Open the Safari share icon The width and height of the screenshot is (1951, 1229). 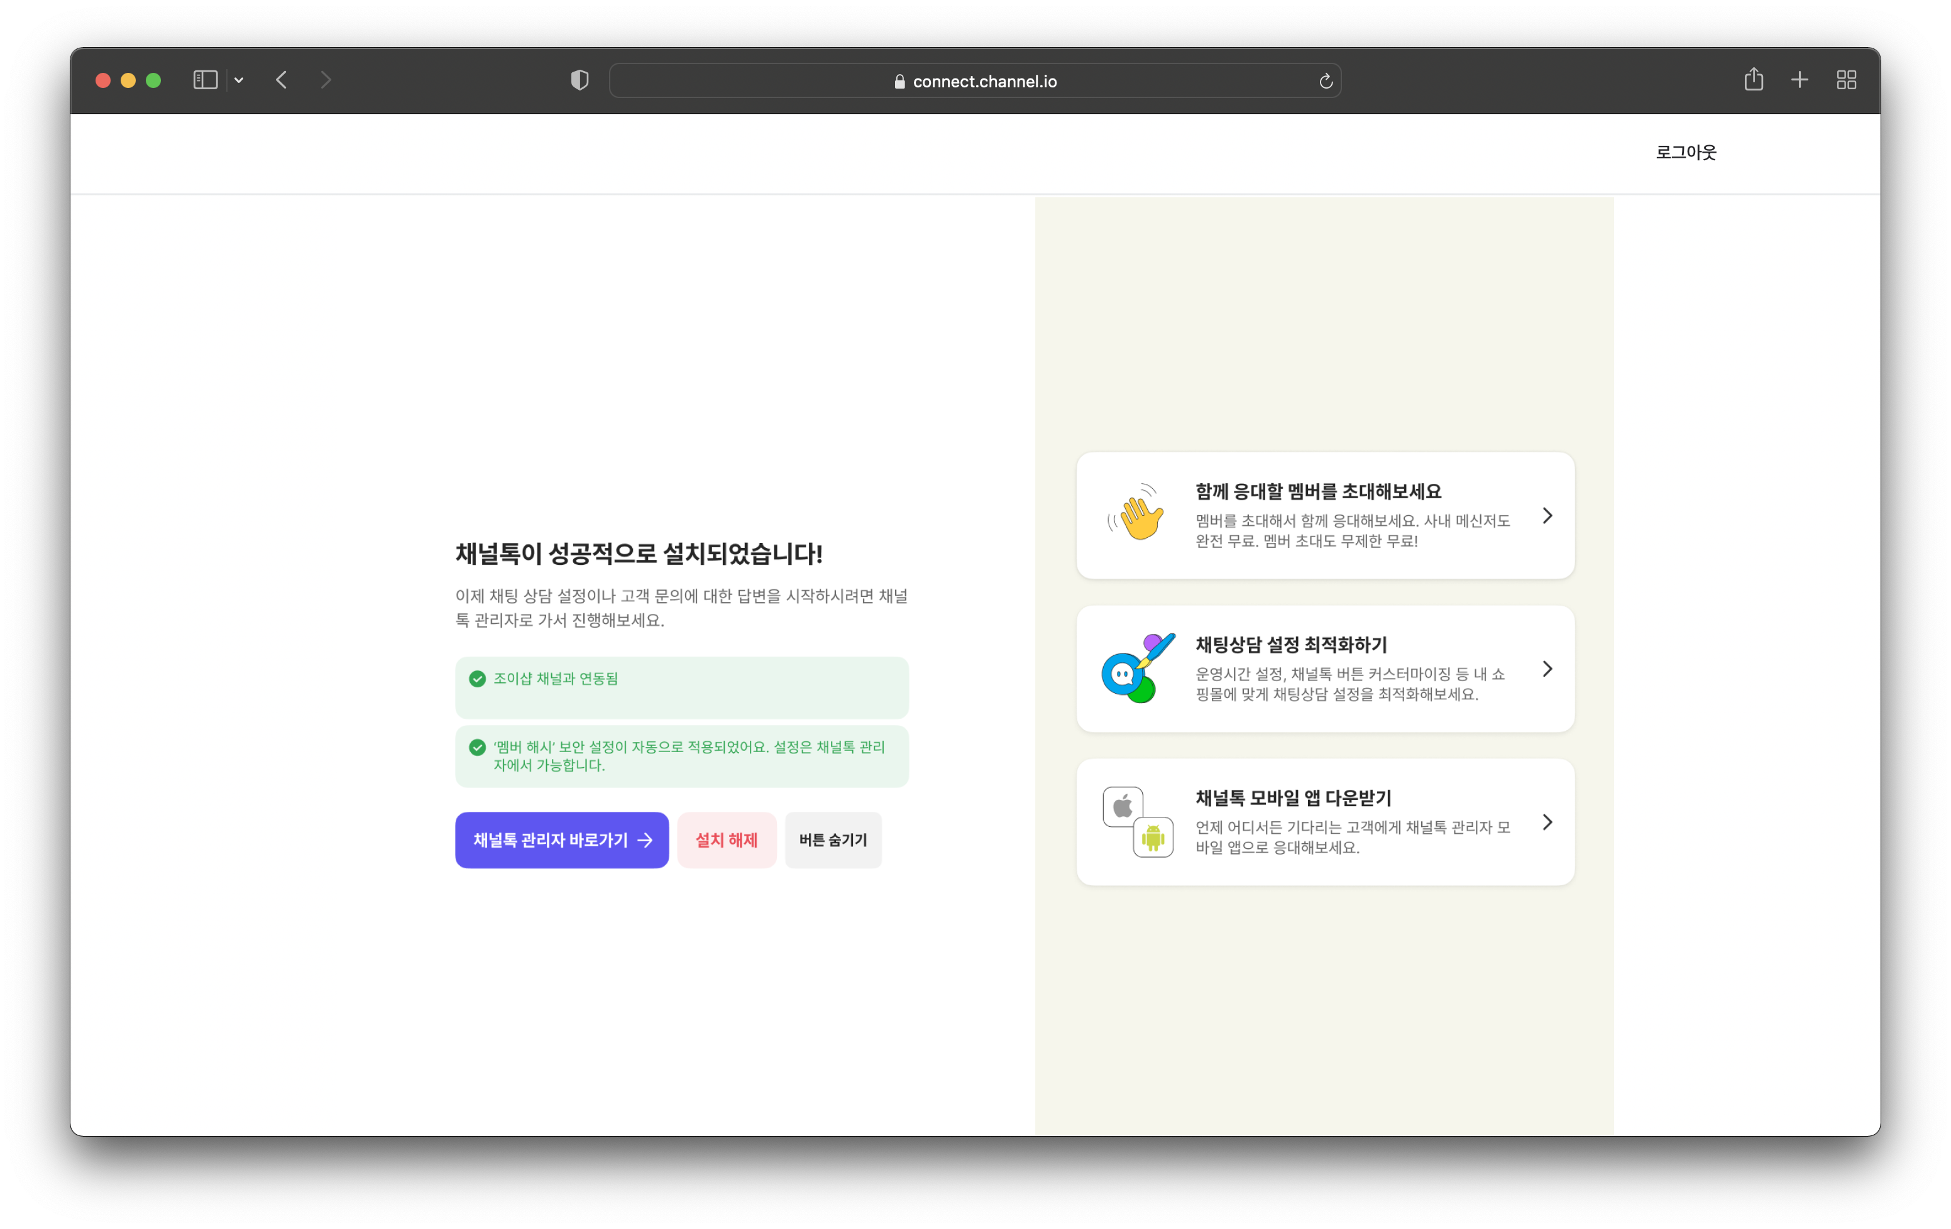tap(1753, 79)
